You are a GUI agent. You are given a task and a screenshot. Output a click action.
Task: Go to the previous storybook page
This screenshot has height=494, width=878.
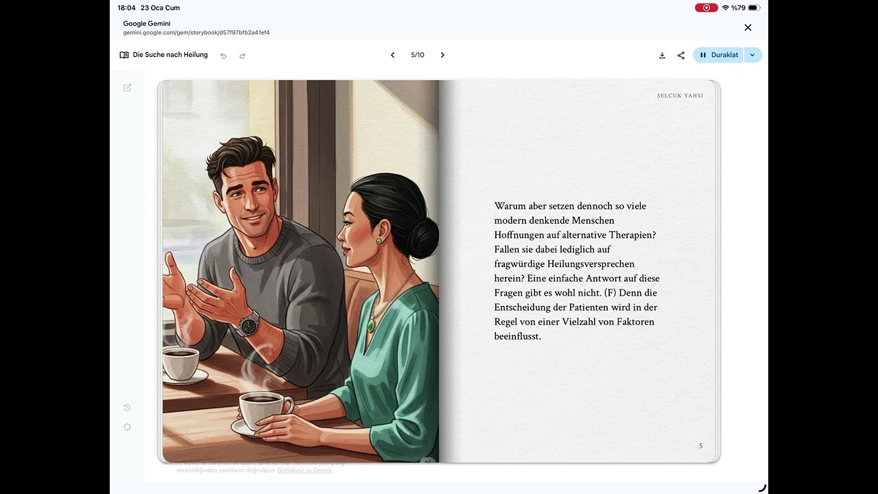[x=392, y=55]
